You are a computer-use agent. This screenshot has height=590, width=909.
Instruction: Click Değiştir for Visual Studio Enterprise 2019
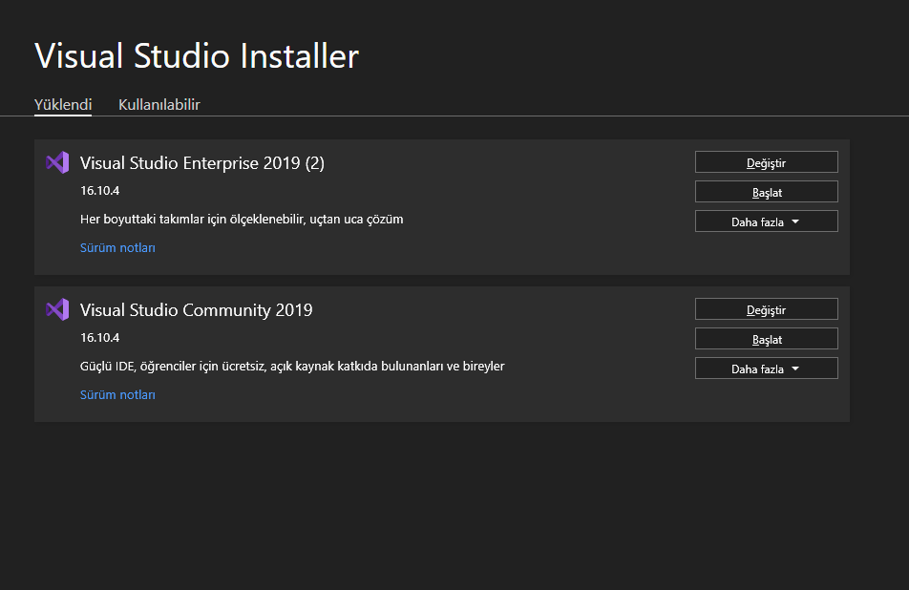pyautogui.click(x=767, y=162)
